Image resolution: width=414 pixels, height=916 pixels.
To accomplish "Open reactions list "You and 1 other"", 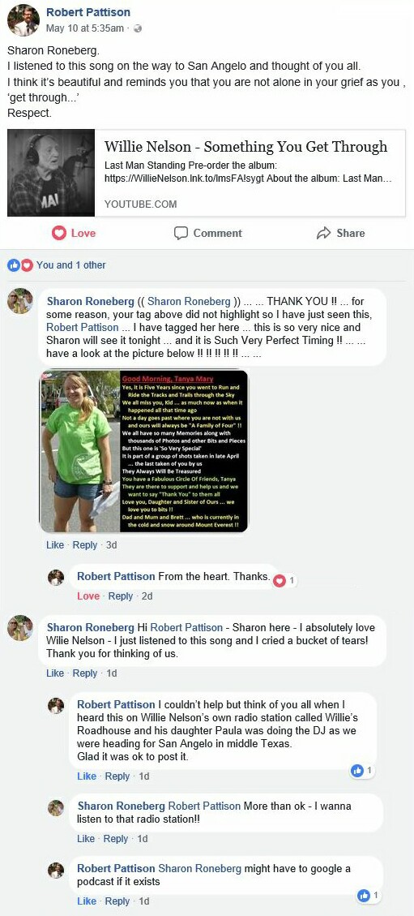I will tap(71, 265).
